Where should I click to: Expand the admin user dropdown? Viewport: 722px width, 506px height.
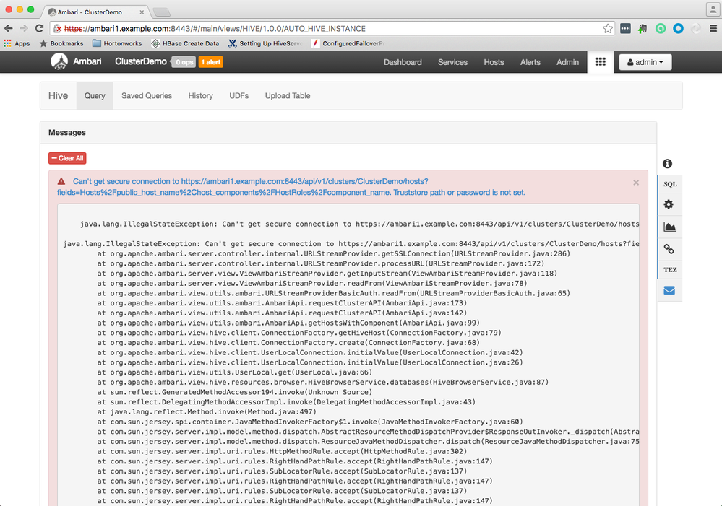click(x=644, y=61)
